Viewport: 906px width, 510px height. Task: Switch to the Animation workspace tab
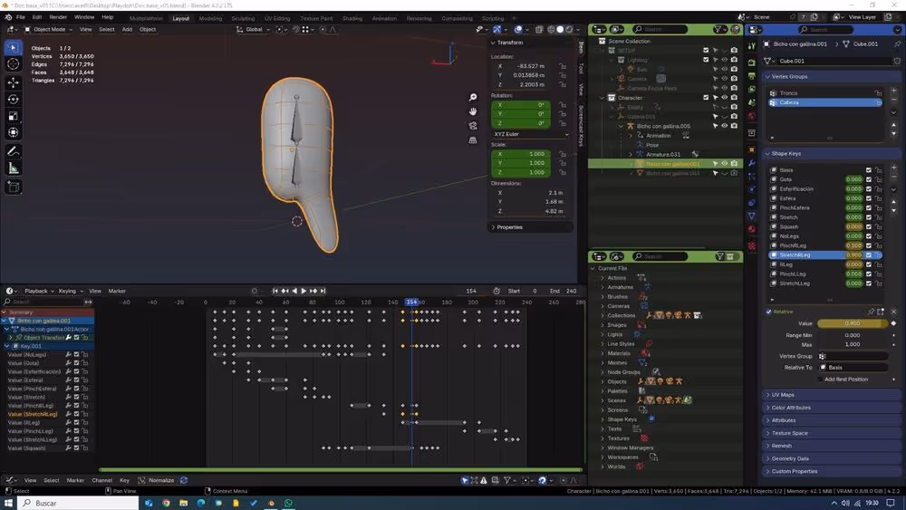click(384, 18)
